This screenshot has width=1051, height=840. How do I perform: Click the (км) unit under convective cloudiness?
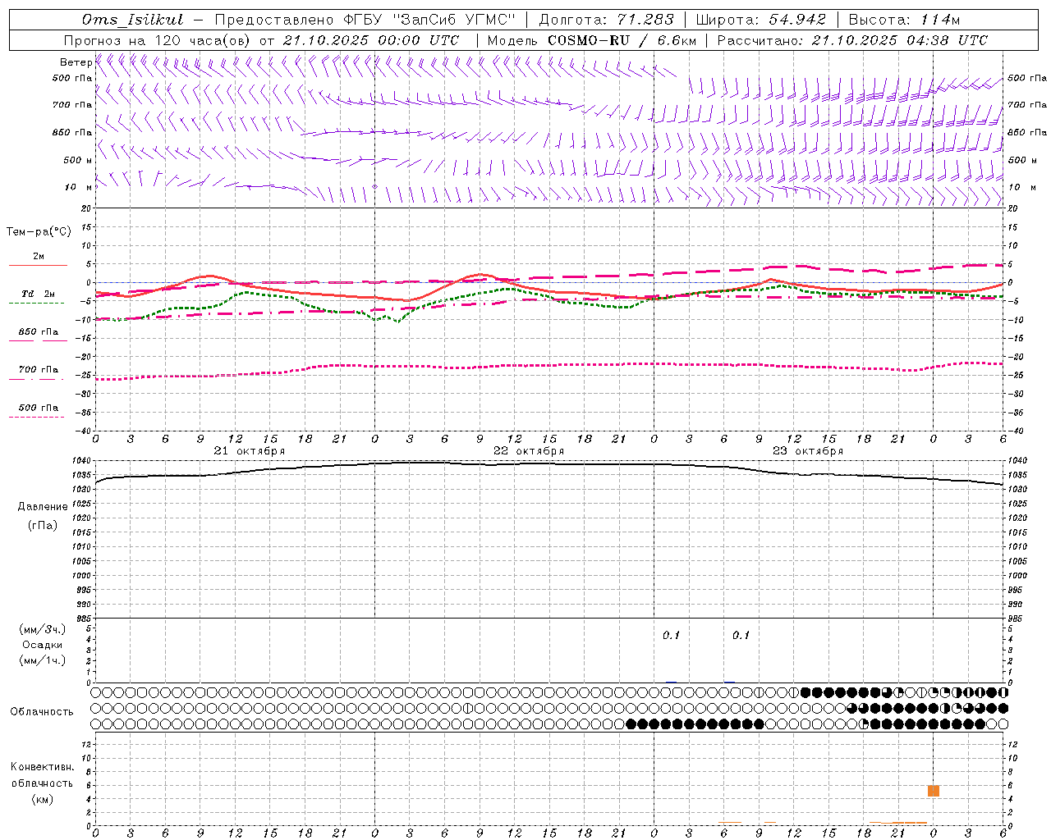[42, 799]
